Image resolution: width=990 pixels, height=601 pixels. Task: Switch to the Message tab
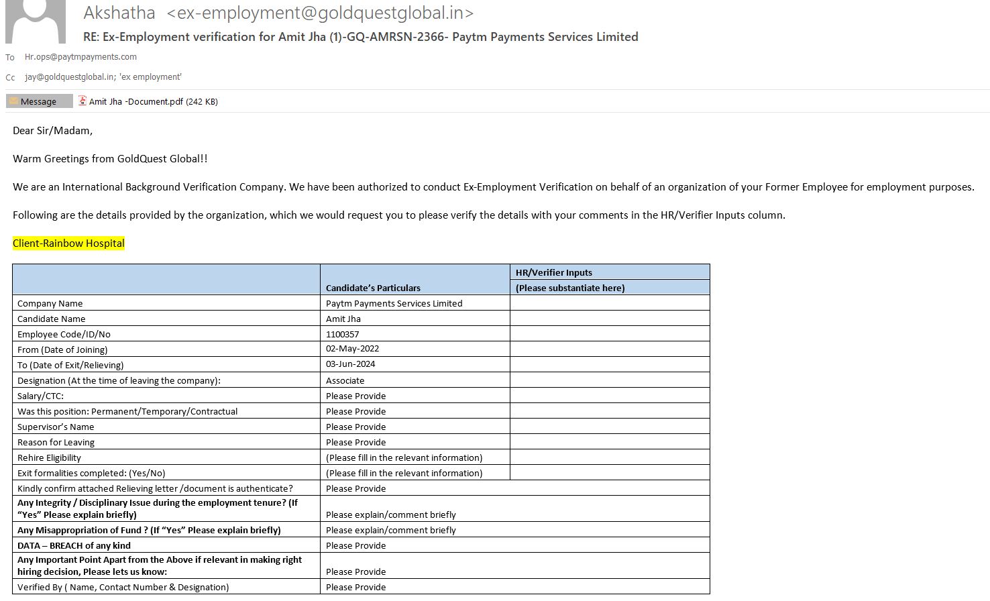[x=39, y=101]
